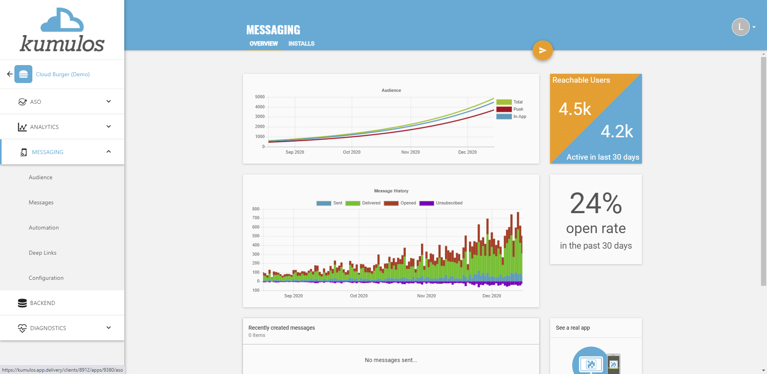This screenshot has height=374, width=767.
Task: Toggle the Delivered green legend swatch
Action: tap(353, 203)
